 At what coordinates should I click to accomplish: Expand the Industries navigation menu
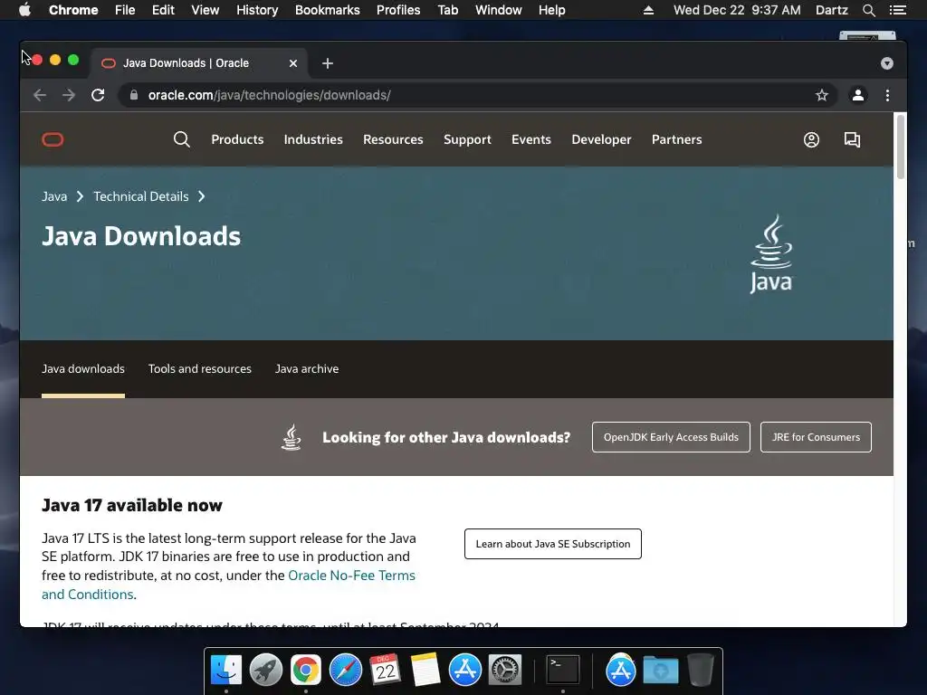(313, 139)
